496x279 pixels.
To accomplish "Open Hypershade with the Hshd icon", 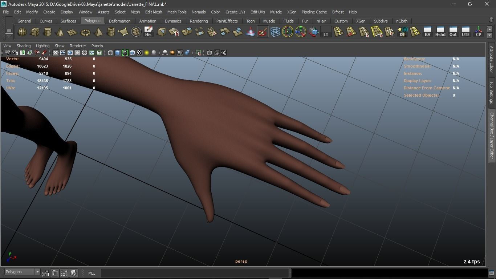I will point(440,32).
